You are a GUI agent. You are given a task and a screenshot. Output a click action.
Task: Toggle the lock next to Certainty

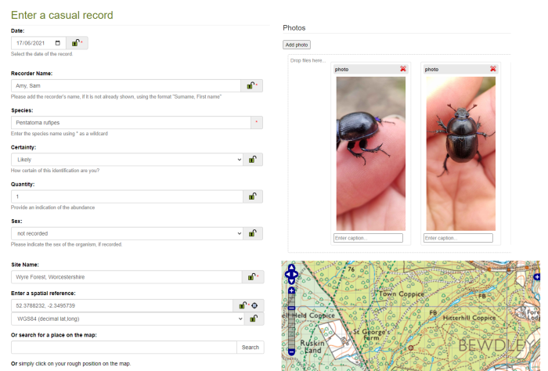click(252, 160)
